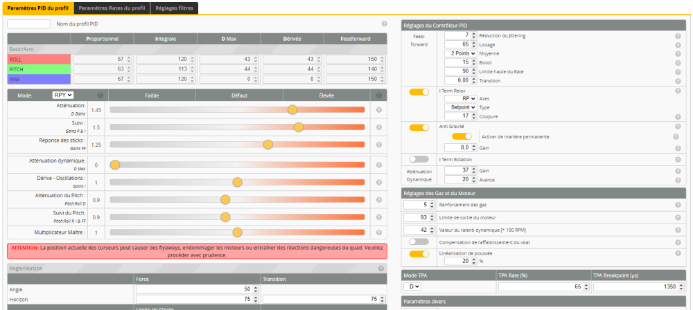Click help icon beside Multiplicateur Maître slider
693x310 pixels.
click(x=379, y=232)
